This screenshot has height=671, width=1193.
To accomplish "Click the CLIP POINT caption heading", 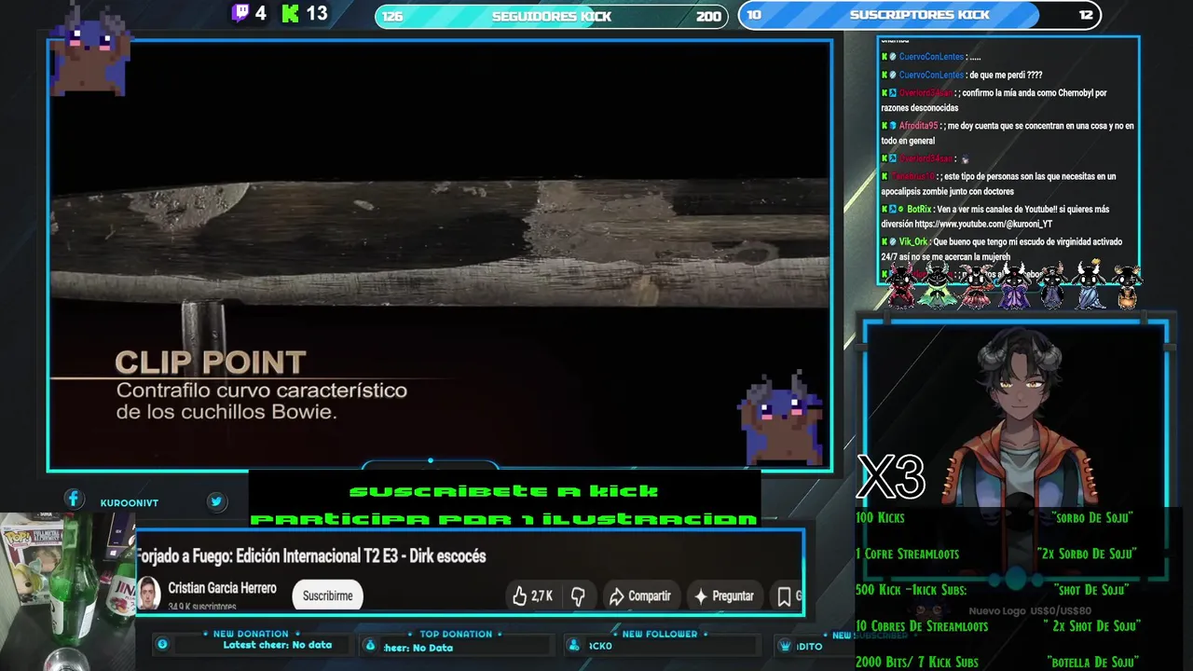I will pos(210,363).
